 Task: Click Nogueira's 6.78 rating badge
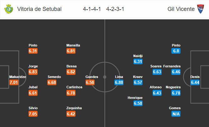pyautogui.click(x=176, y=93)
